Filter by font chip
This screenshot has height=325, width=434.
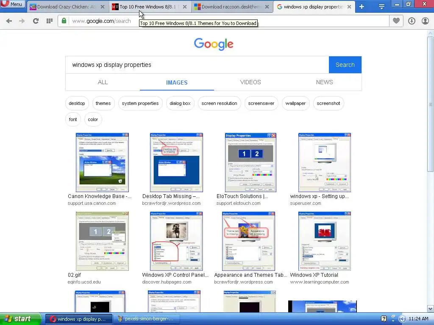click(x=73, y=119)
